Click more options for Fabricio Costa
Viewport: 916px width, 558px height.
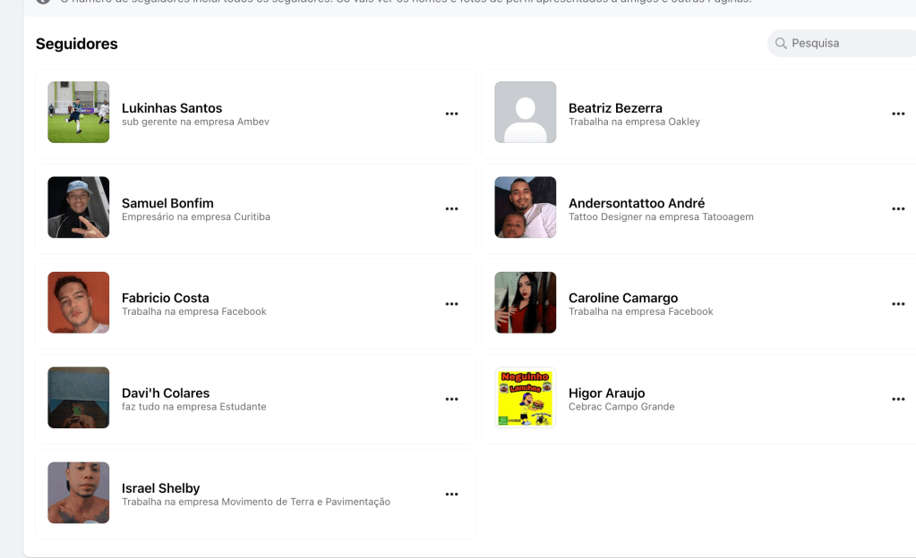(451, 304)
